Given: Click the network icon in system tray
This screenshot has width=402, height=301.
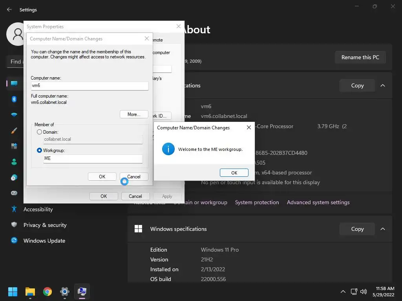Looking at the screenshot, I should pos(354,292).
